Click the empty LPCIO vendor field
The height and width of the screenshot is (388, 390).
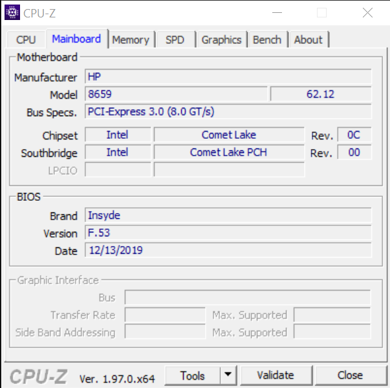pos(118,170)
